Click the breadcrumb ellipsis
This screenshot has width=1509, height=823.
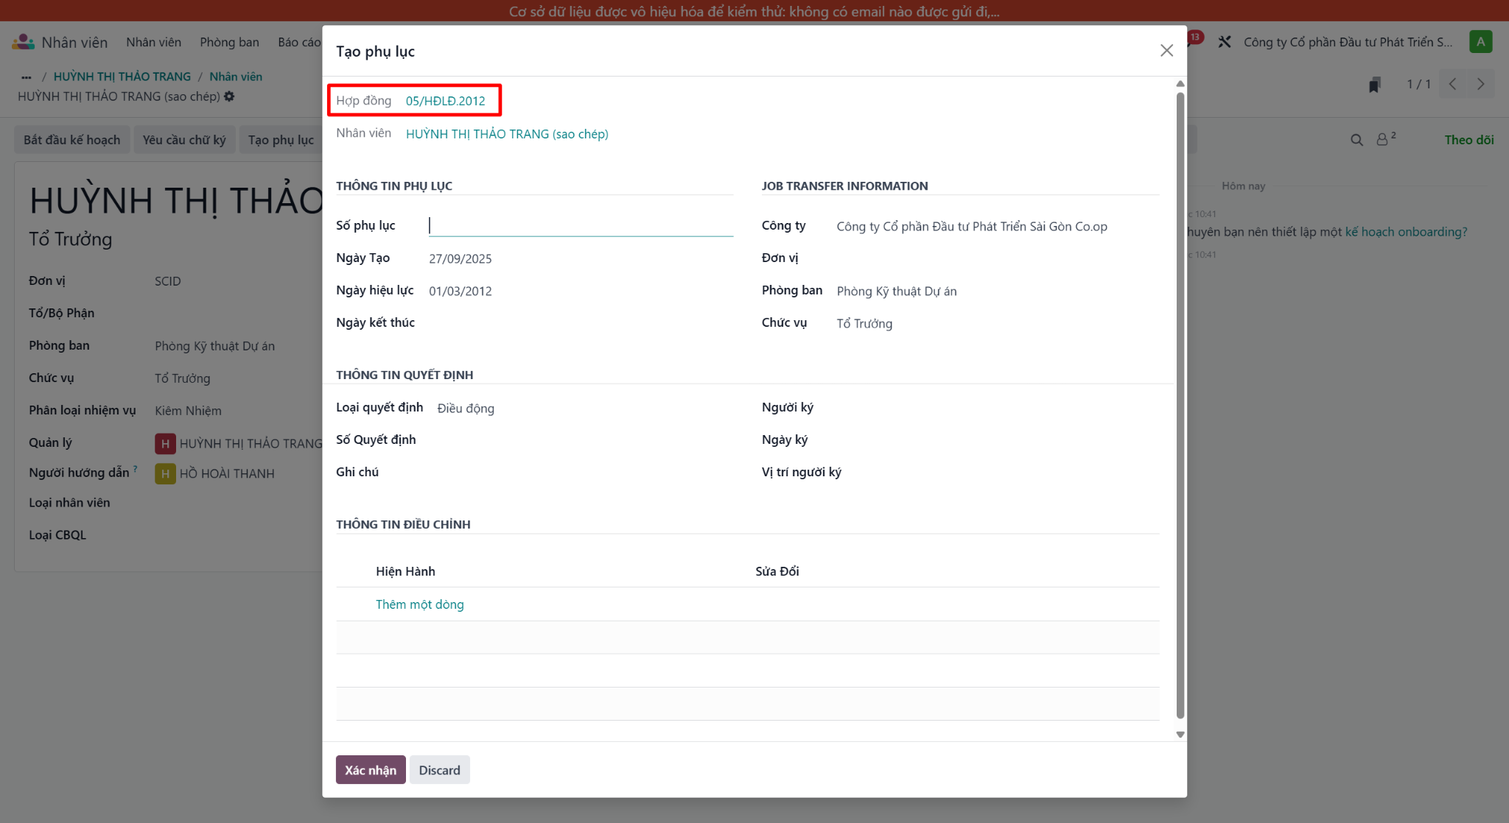click(27, 77)
